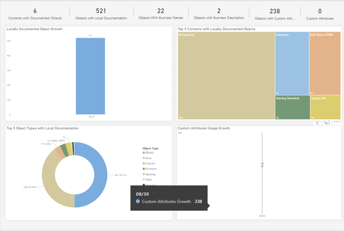The height and width of the screenshot is (231, 344).
Task: Click the Table legend entry
Action: 148,179
